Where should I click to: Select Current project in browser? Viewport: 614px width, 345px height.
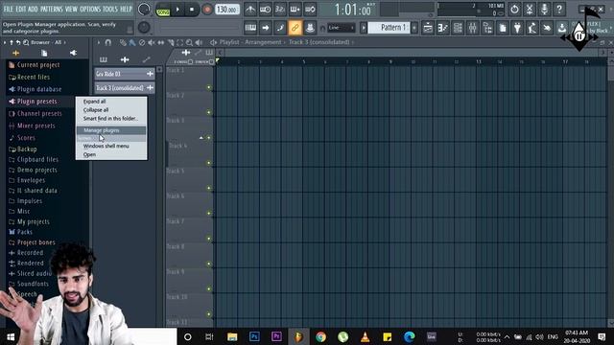(38, 65)
